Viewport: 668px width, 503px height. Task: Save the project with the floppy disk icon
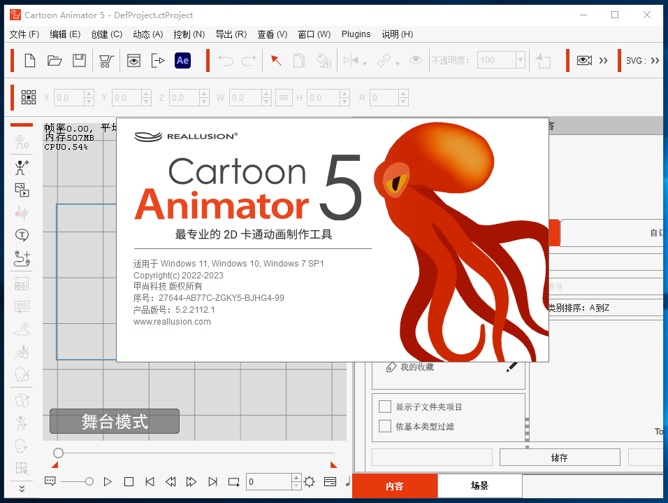tap(79, 61)
